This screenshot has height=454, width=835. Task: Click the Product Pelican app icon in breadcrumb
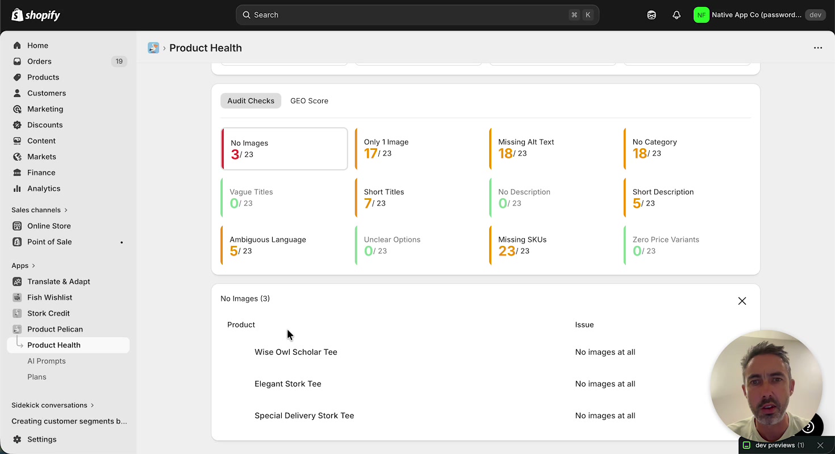click(x=153, y=48)
